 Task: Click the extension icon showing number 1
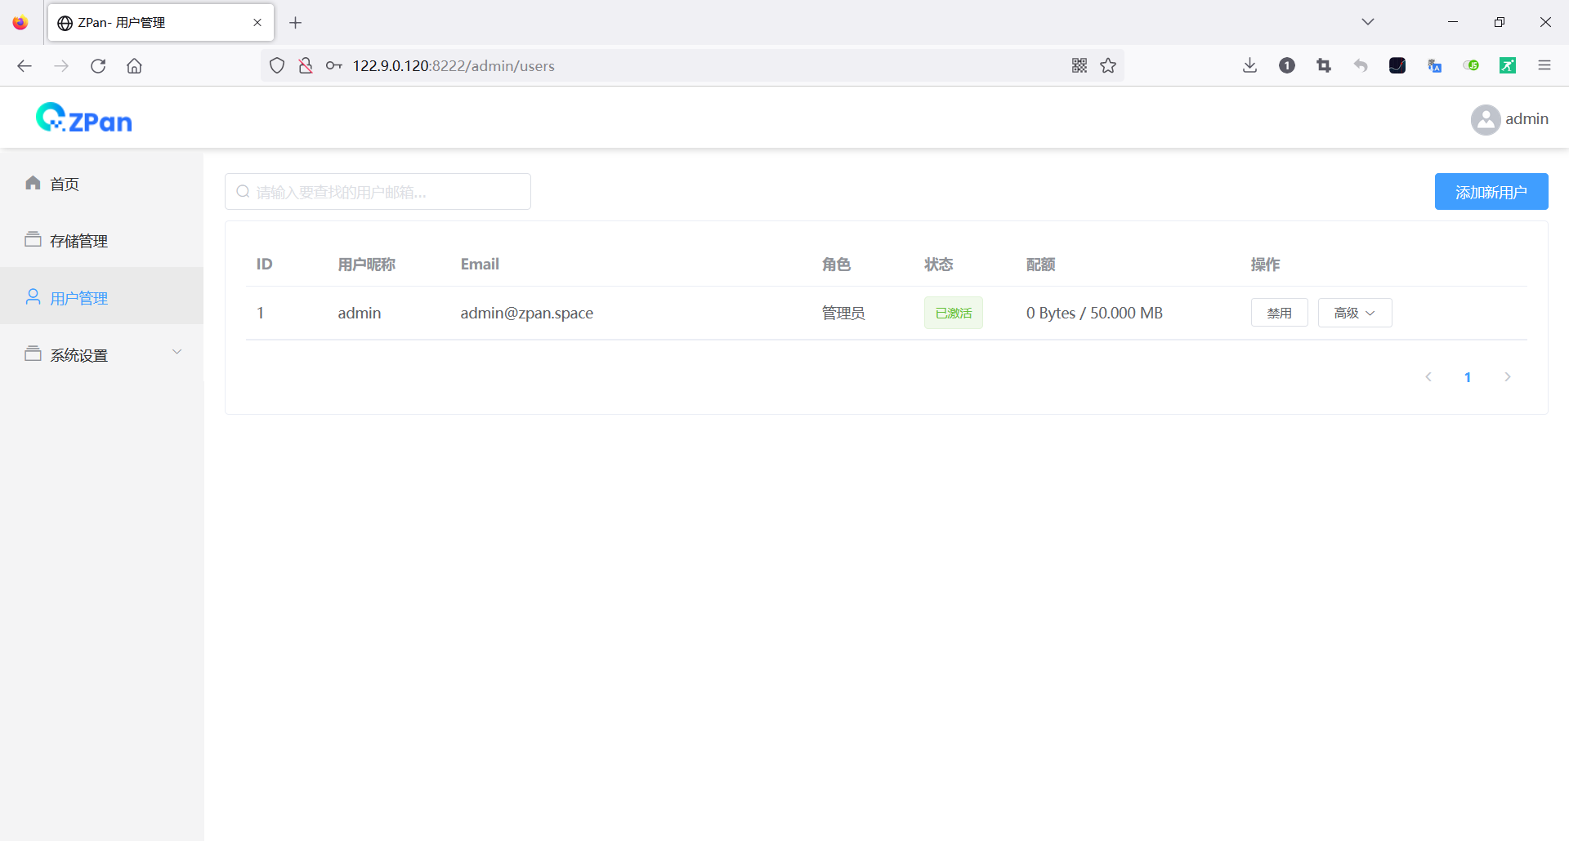tap(1287, 66)
